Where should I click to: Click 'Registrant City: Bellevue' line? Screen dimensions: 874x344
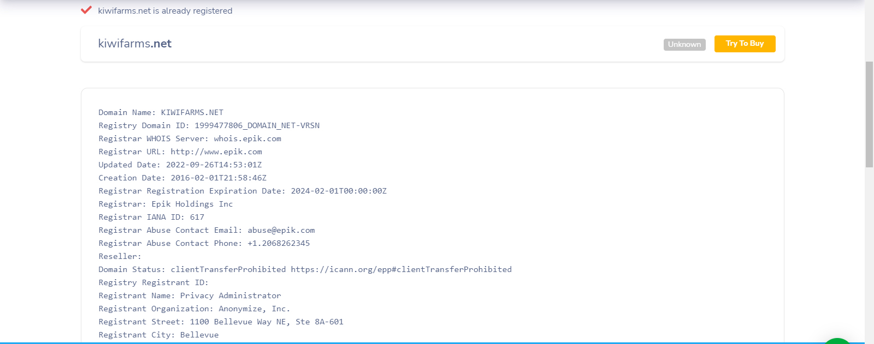point(158,335)
